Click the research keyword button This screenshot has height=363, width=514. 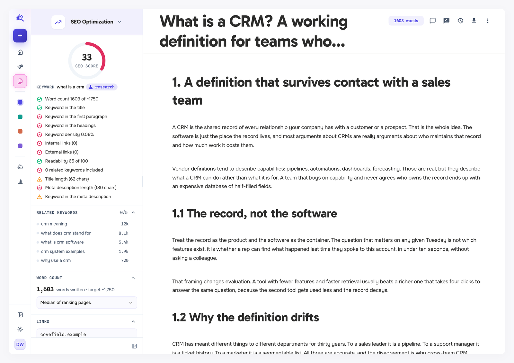[102, 87]
